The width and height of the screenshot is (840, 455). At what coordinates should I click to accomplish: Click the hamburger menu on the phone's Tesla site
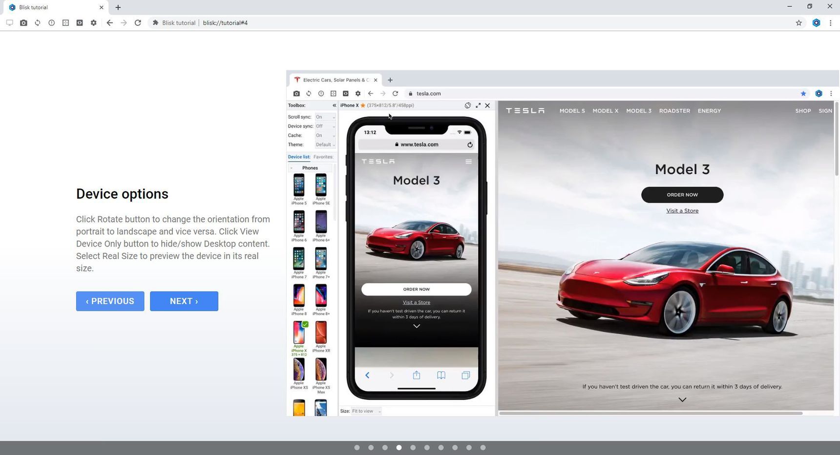(x=468, y=162)
